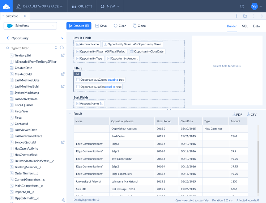
Task: Expand the Opportunity object dropdown
Action: pyautogui.click(x=62, y=38)
